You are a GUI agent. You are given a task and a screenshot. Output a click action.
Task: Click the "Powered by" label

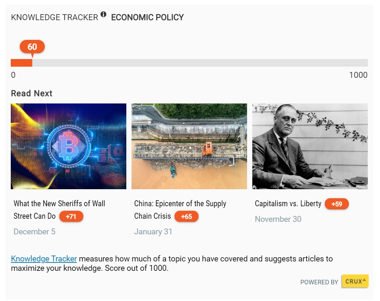coord(319,282)
